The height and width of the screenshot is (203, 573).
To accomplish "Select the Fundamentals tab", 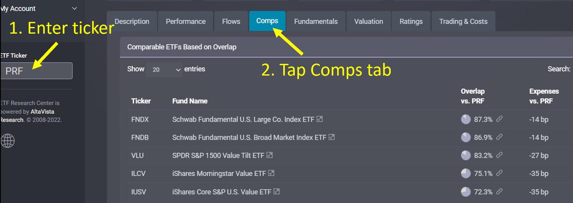I will pos(316,22).
